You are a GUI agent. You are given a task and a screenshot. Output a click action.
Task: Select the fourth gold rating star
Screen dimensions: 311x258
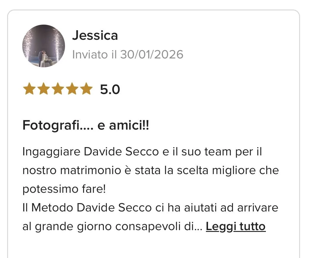point(72,89)
